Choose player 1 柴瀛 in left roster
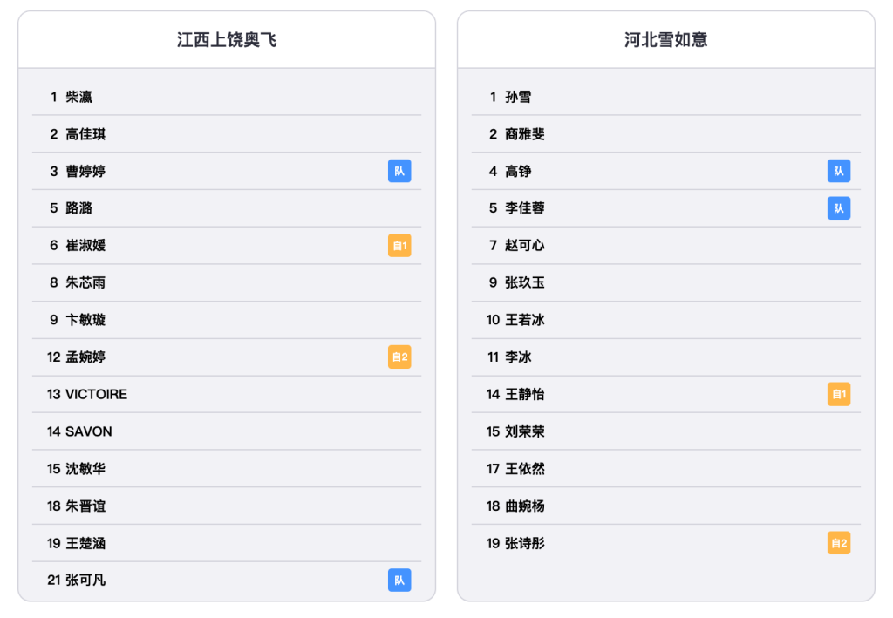Image resolution: width=893 pixels, height=618 pixels. (227, 97)
